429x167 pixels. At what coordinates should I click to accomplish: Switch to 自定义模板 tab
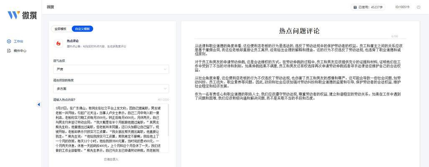pos(82,29)
